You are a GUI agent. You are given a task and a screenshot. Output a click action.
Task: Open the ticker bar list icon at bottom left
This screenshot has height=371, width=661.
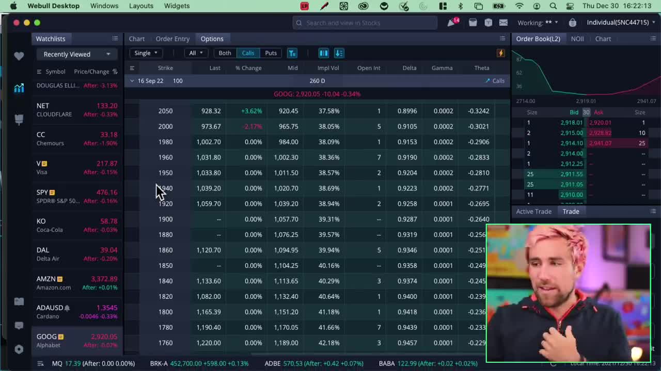click(40, 363)
